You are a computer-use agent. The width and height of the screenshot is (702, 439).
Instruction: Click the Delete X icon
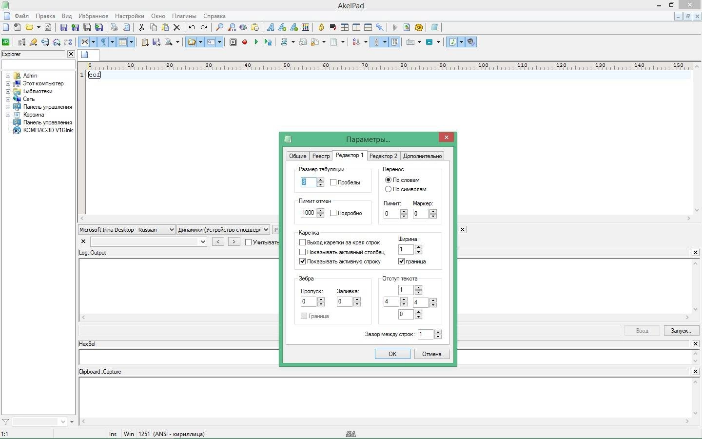pos(176,27)
